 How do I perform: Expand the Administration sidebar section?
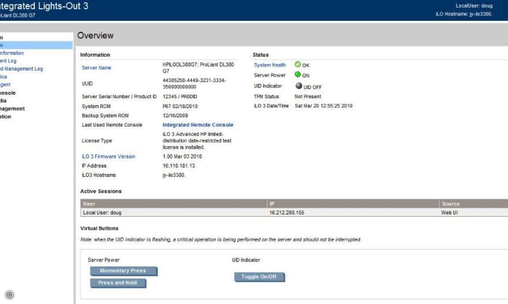point(6,117)
